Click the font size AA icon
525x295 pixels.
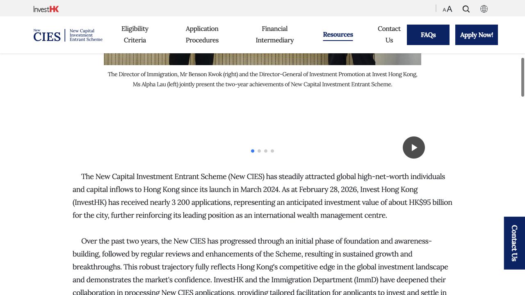pyautogui.click(x=447, y=9)
